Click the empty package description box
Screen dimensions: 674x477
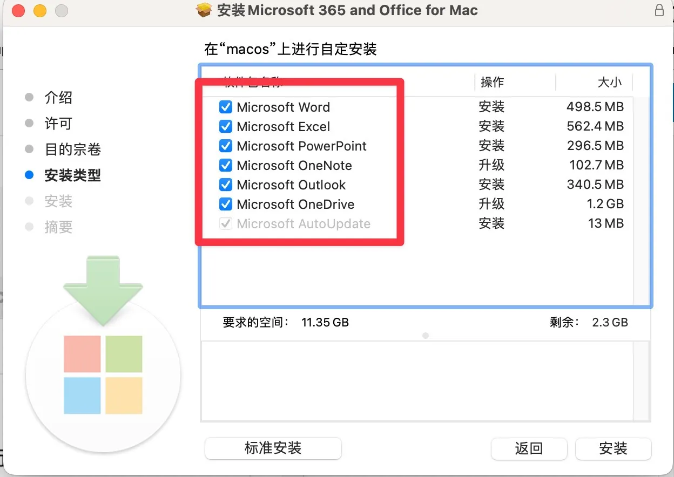(426, 381)
